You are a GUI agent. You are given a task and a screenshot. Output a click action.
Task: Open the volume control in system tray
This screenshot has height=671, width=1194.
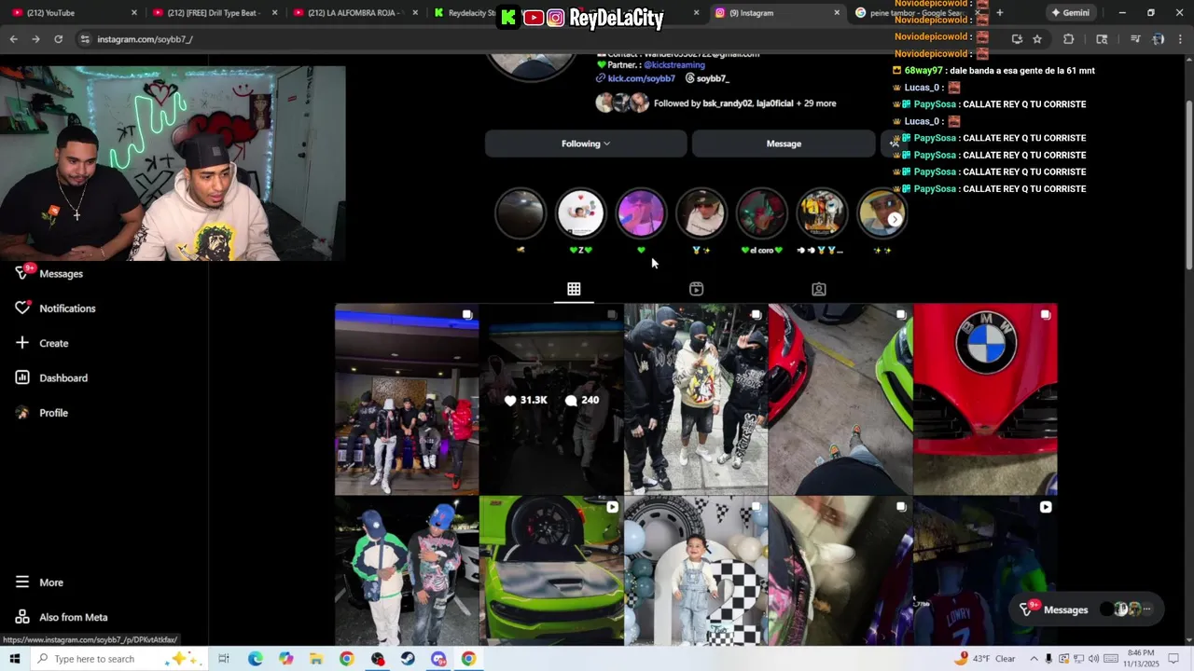(x=1093, y=659)
